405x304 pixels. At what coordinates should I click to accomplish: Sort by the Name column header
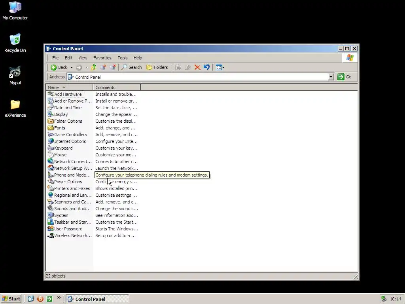coord(69,87)
